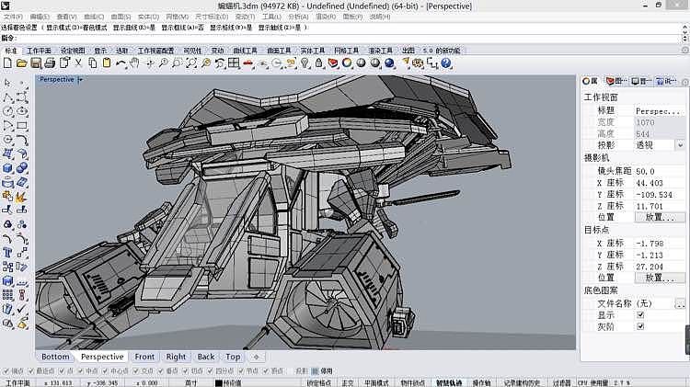Click the Copy icon

click(92, 63)
